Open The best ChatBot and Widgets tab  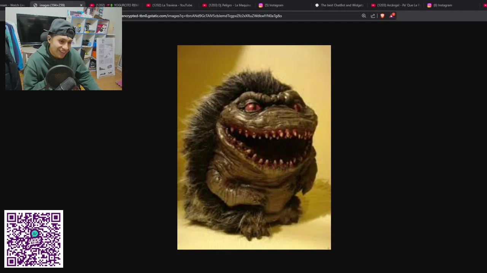click(339, 5)
